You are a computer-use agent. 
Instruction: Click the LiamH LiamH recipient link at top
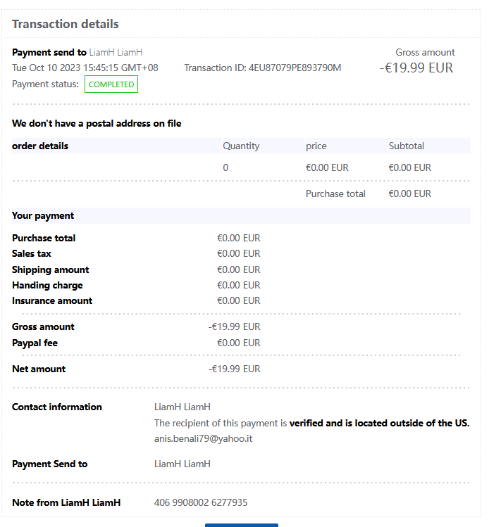(116, 52)
